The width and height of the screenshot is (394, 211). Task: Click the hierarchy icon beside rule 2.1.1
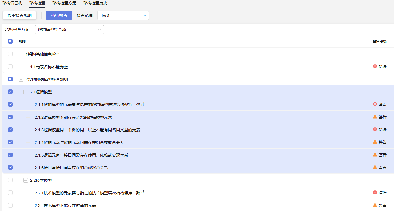(x=143, y=104)
